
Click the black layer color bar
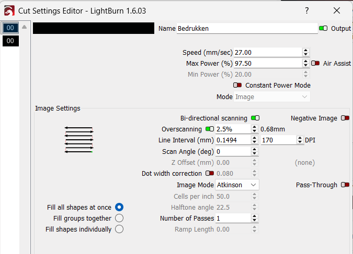tap(94, 28)
